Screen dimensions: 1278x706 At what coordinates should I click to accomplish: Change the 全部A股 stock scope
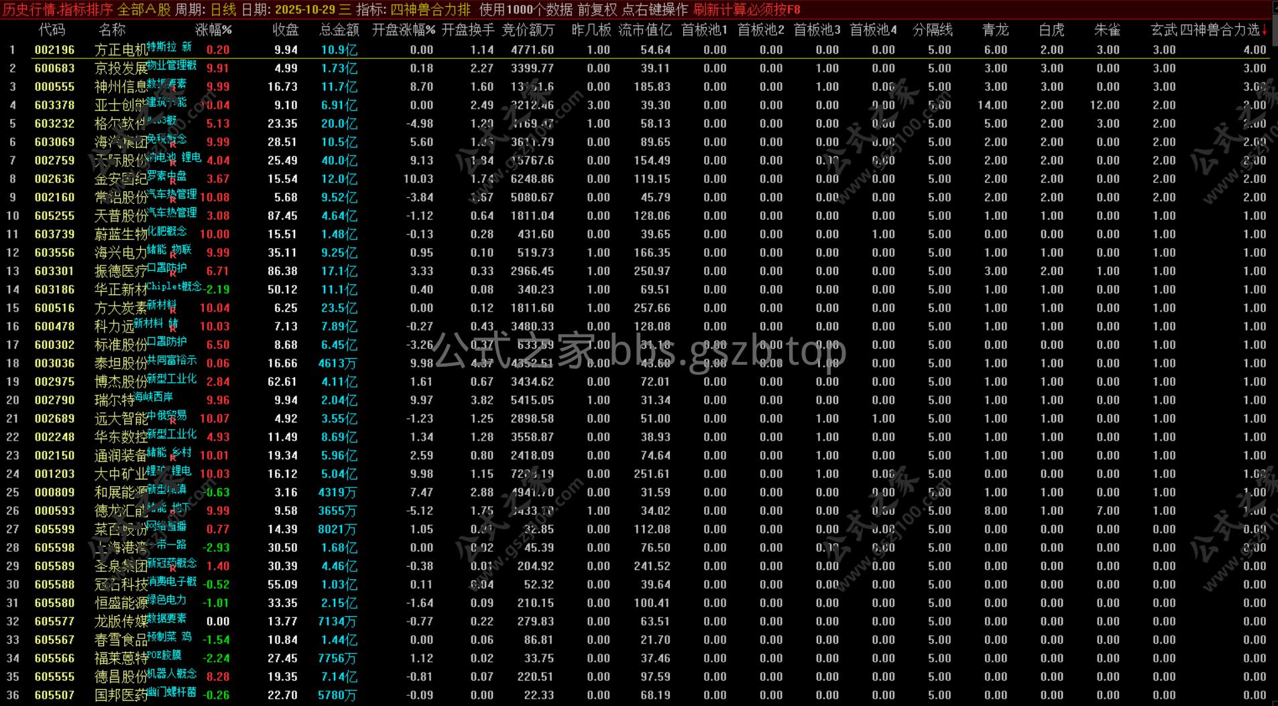[x=144, y=9]
